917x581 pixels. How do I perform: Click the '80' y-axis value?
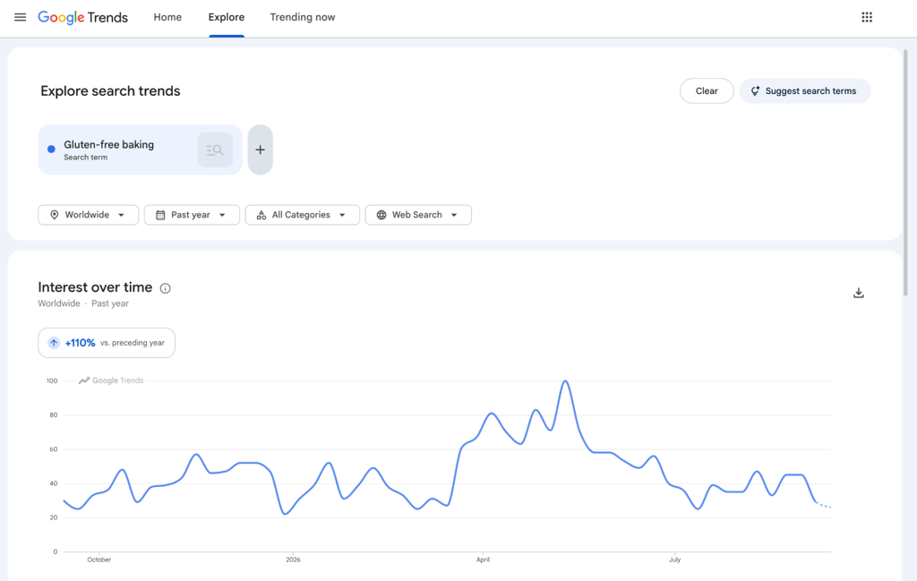pyautogui.click(x=54, y=415)
